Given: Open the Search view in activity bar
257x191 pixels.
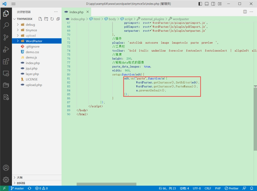Looking at the screenshot, I should (x=6, y=26).
